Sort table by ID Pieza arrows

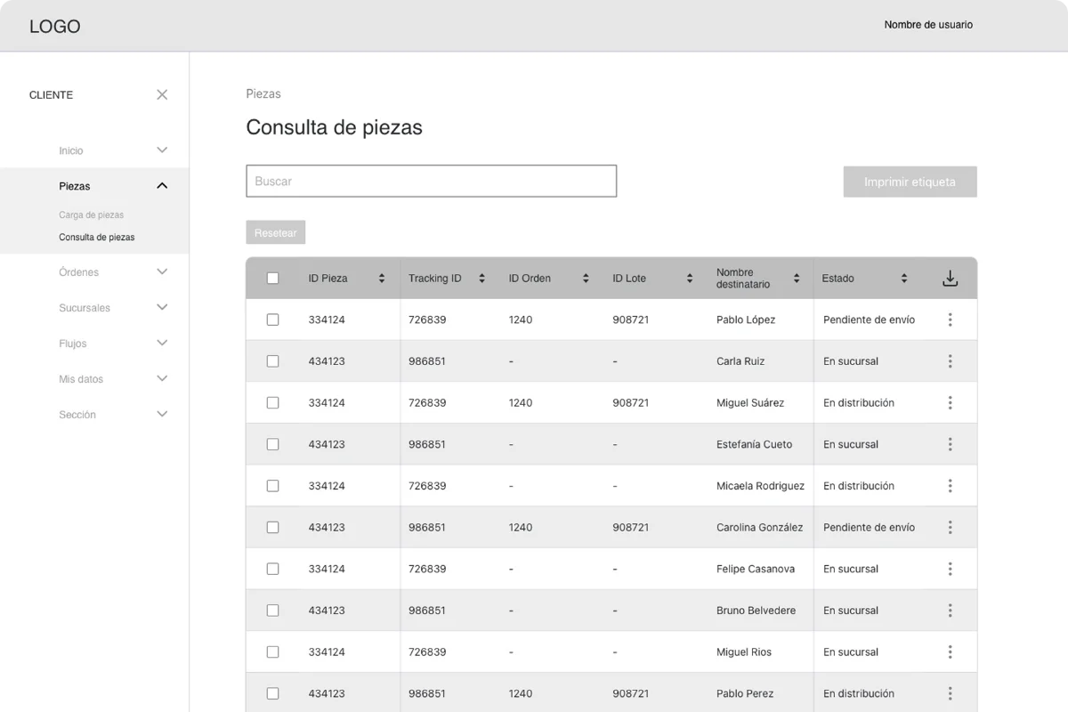tap(382, 279)
